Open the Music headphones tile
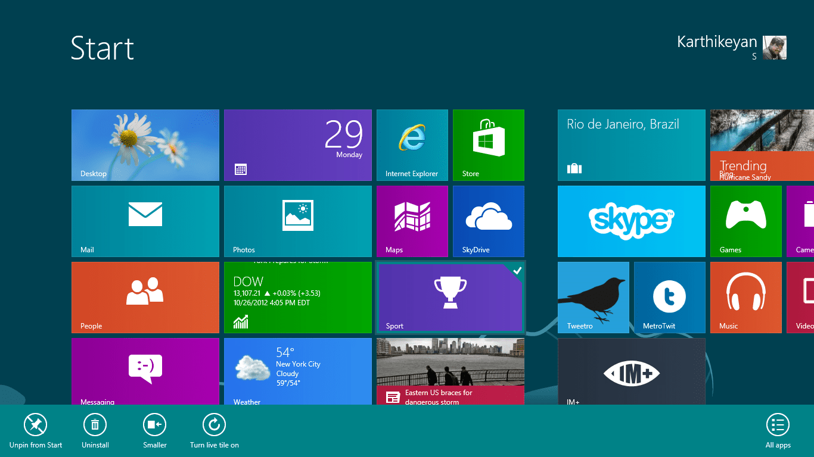This screenshot has height=457, width=814. coord(746,298)
